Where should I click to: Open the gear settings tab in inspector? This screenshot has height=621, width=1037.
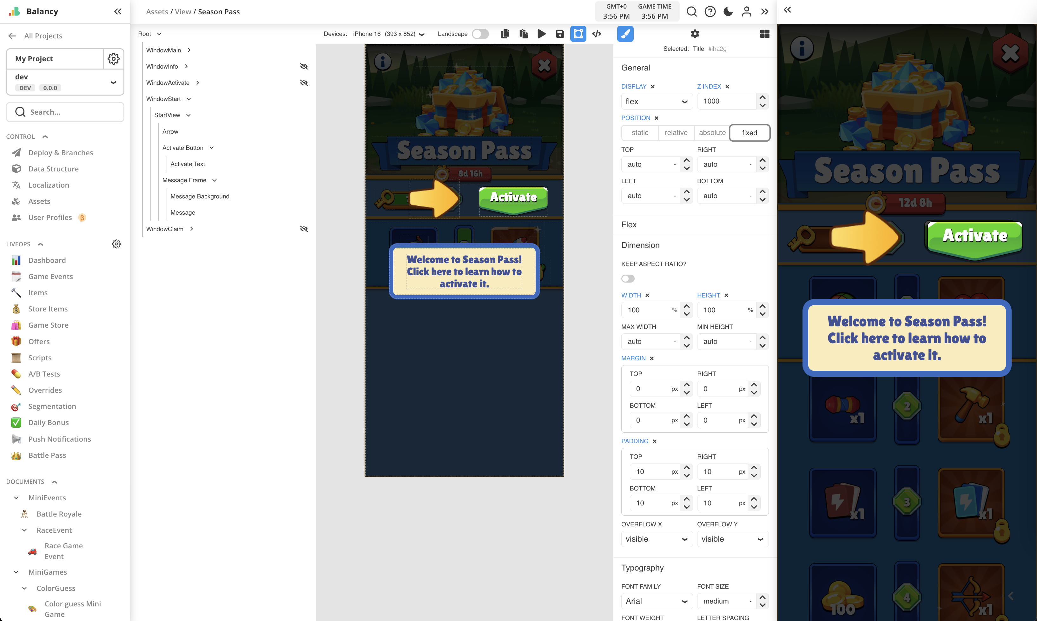pyautogui.click(x=695, y=34)
